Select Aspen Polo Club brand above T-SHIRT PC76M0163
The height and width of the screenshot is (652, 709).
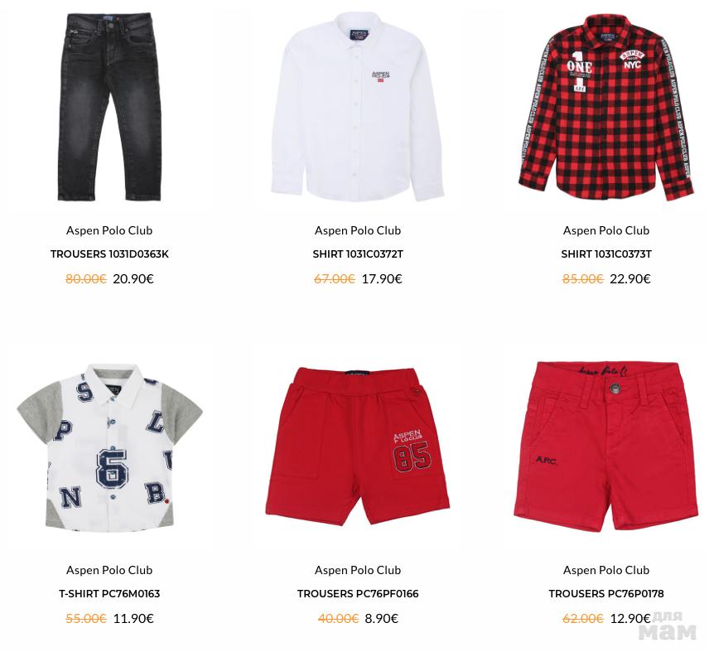[x=109, y=570]
